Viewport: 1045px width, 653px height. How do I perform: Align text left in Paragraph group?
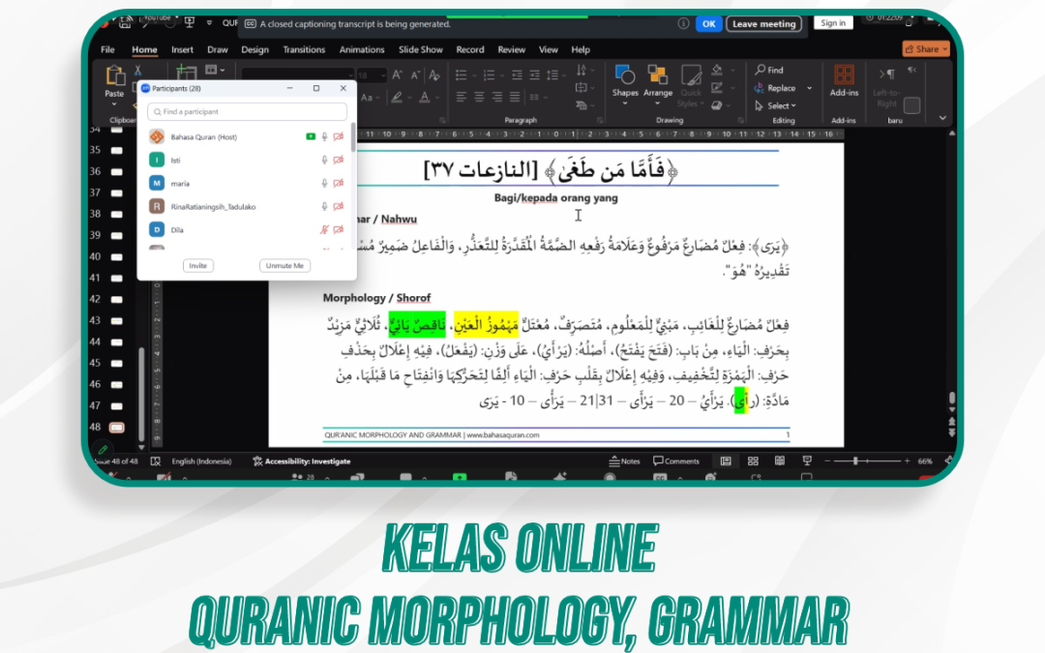pos(462,98)
